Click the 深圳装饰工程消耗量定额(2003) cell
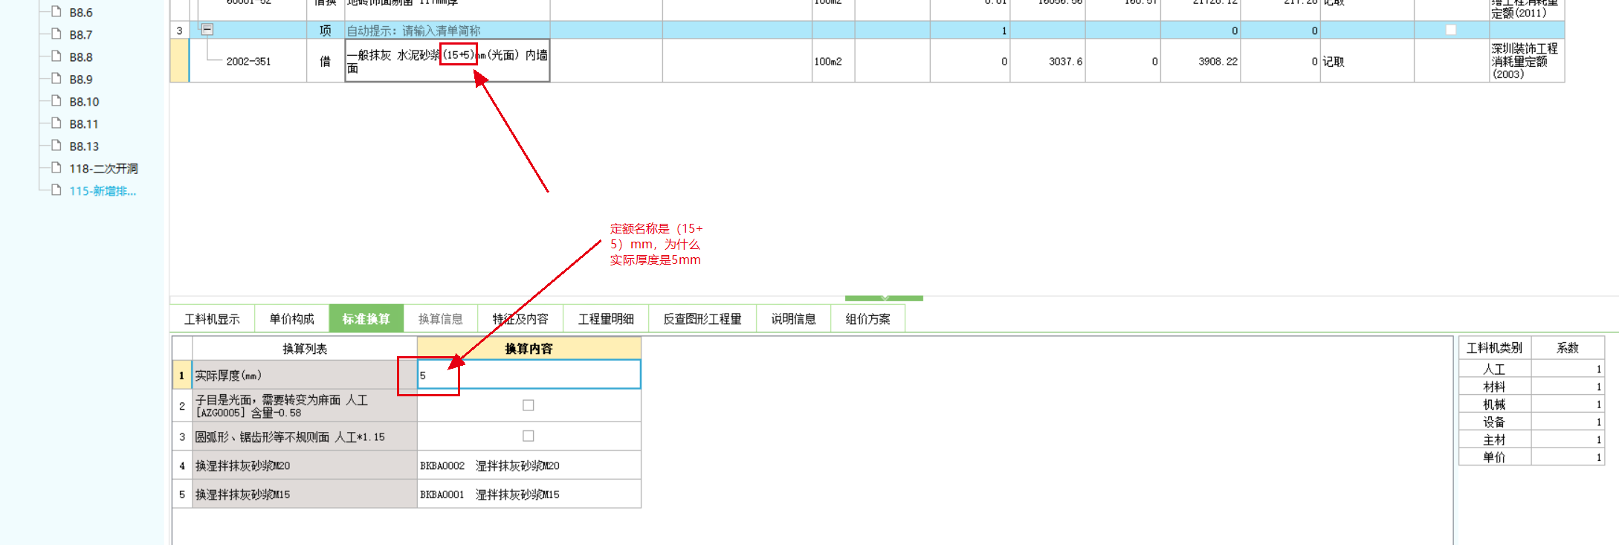 point(1527,61)
